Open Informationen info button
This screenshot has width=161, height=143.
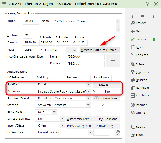point(107,98)
